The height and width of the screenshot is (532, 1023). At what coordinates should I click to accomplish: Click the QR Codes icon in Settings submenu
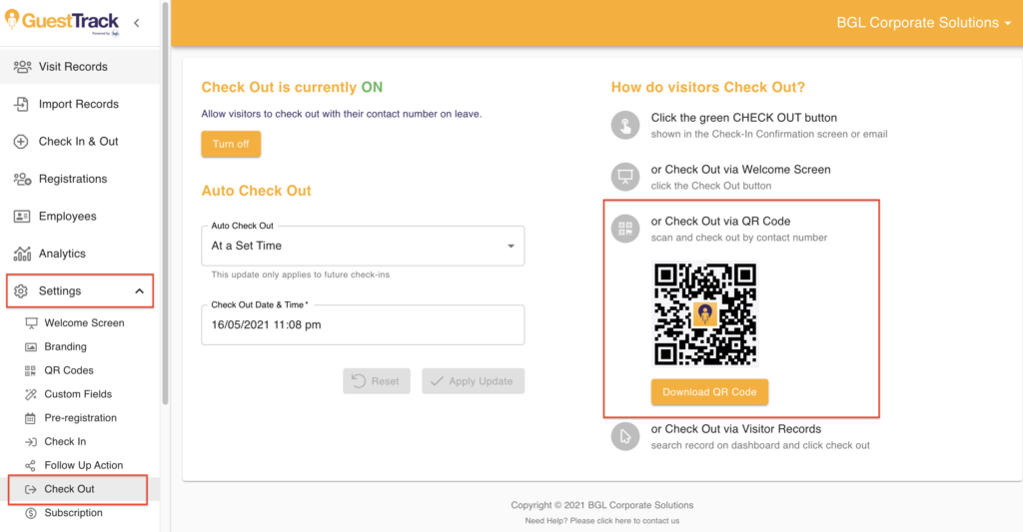tap(31, 370)
